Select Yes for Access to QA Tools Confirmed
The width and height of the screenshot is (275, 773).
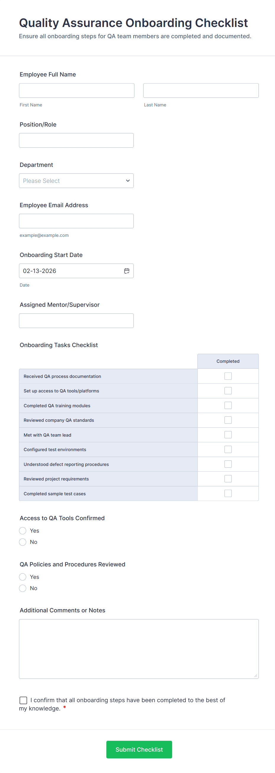pyautogui.click(x=23, y=531)
